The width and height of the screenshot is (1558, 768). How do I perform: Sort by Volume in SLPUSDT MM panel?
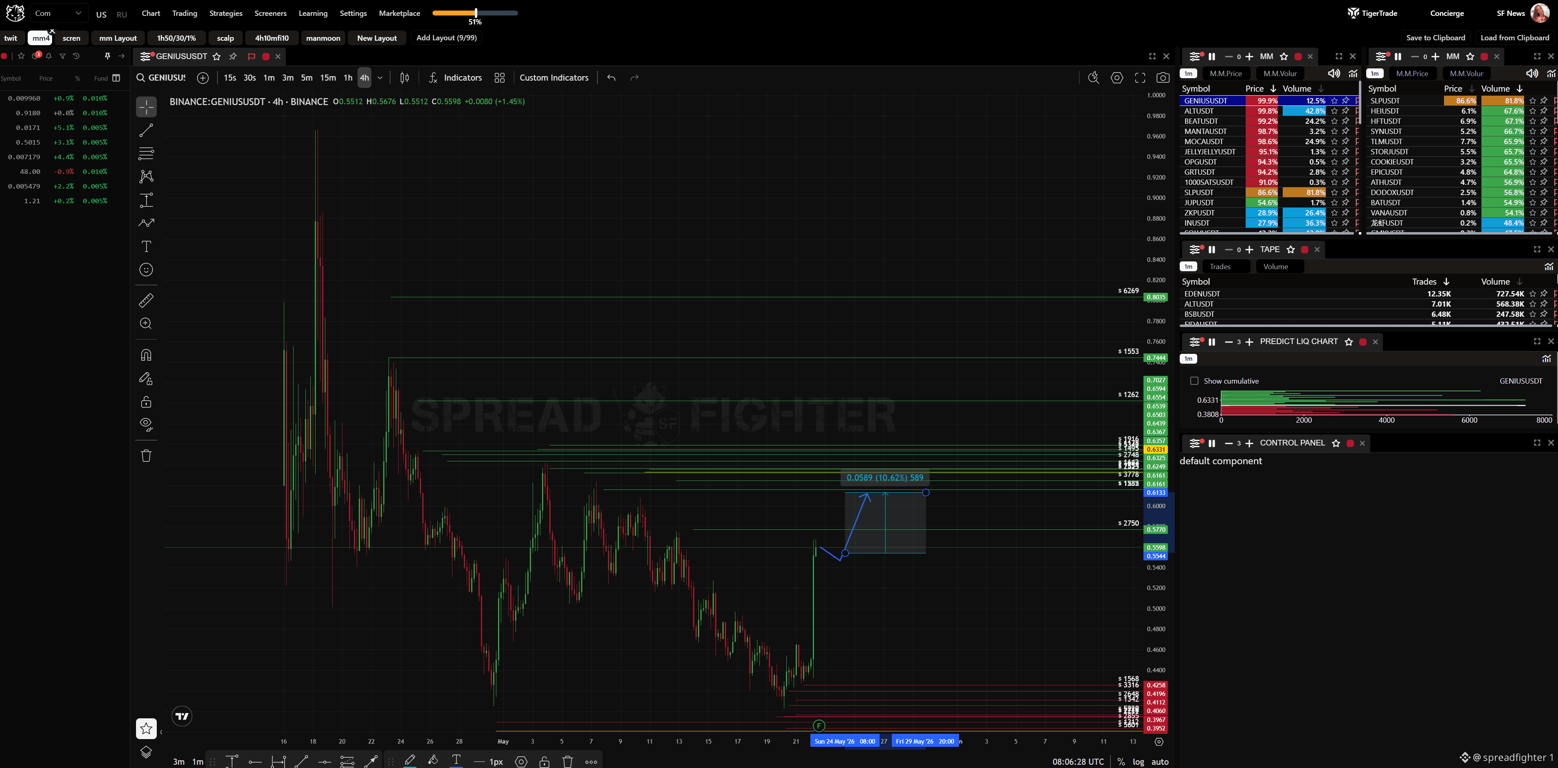pyautogui.click(x=1501, y=89)
